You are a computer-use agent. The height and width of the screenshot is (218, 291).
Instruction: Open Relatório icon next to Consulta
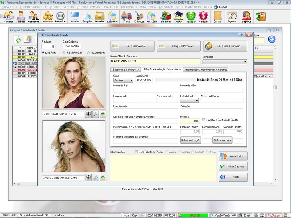112,16
